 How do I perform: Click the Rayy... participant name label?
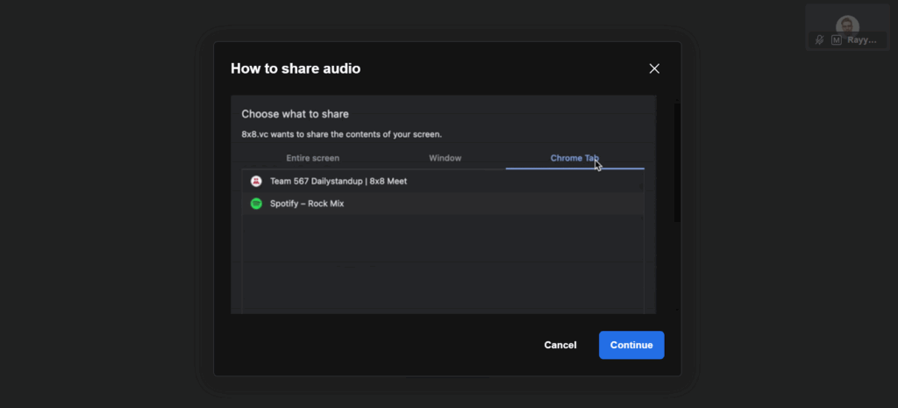click(862, 39)
